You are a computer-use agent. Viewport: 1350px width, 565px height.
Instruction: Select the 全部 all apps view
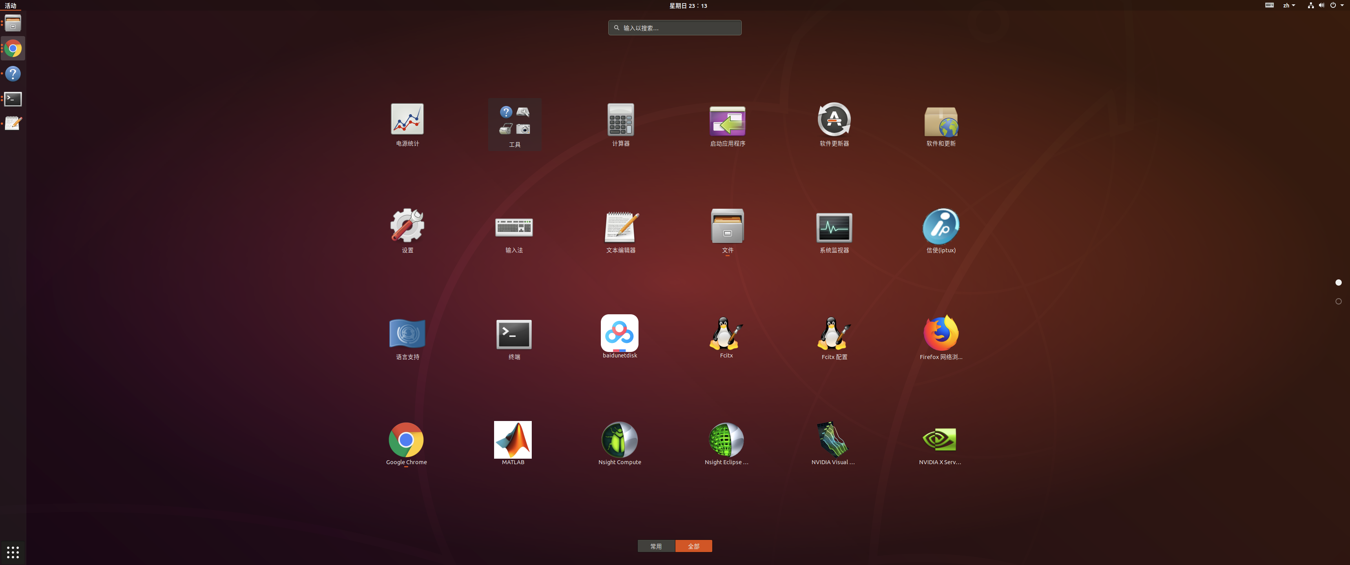click(x=693, y=546)
